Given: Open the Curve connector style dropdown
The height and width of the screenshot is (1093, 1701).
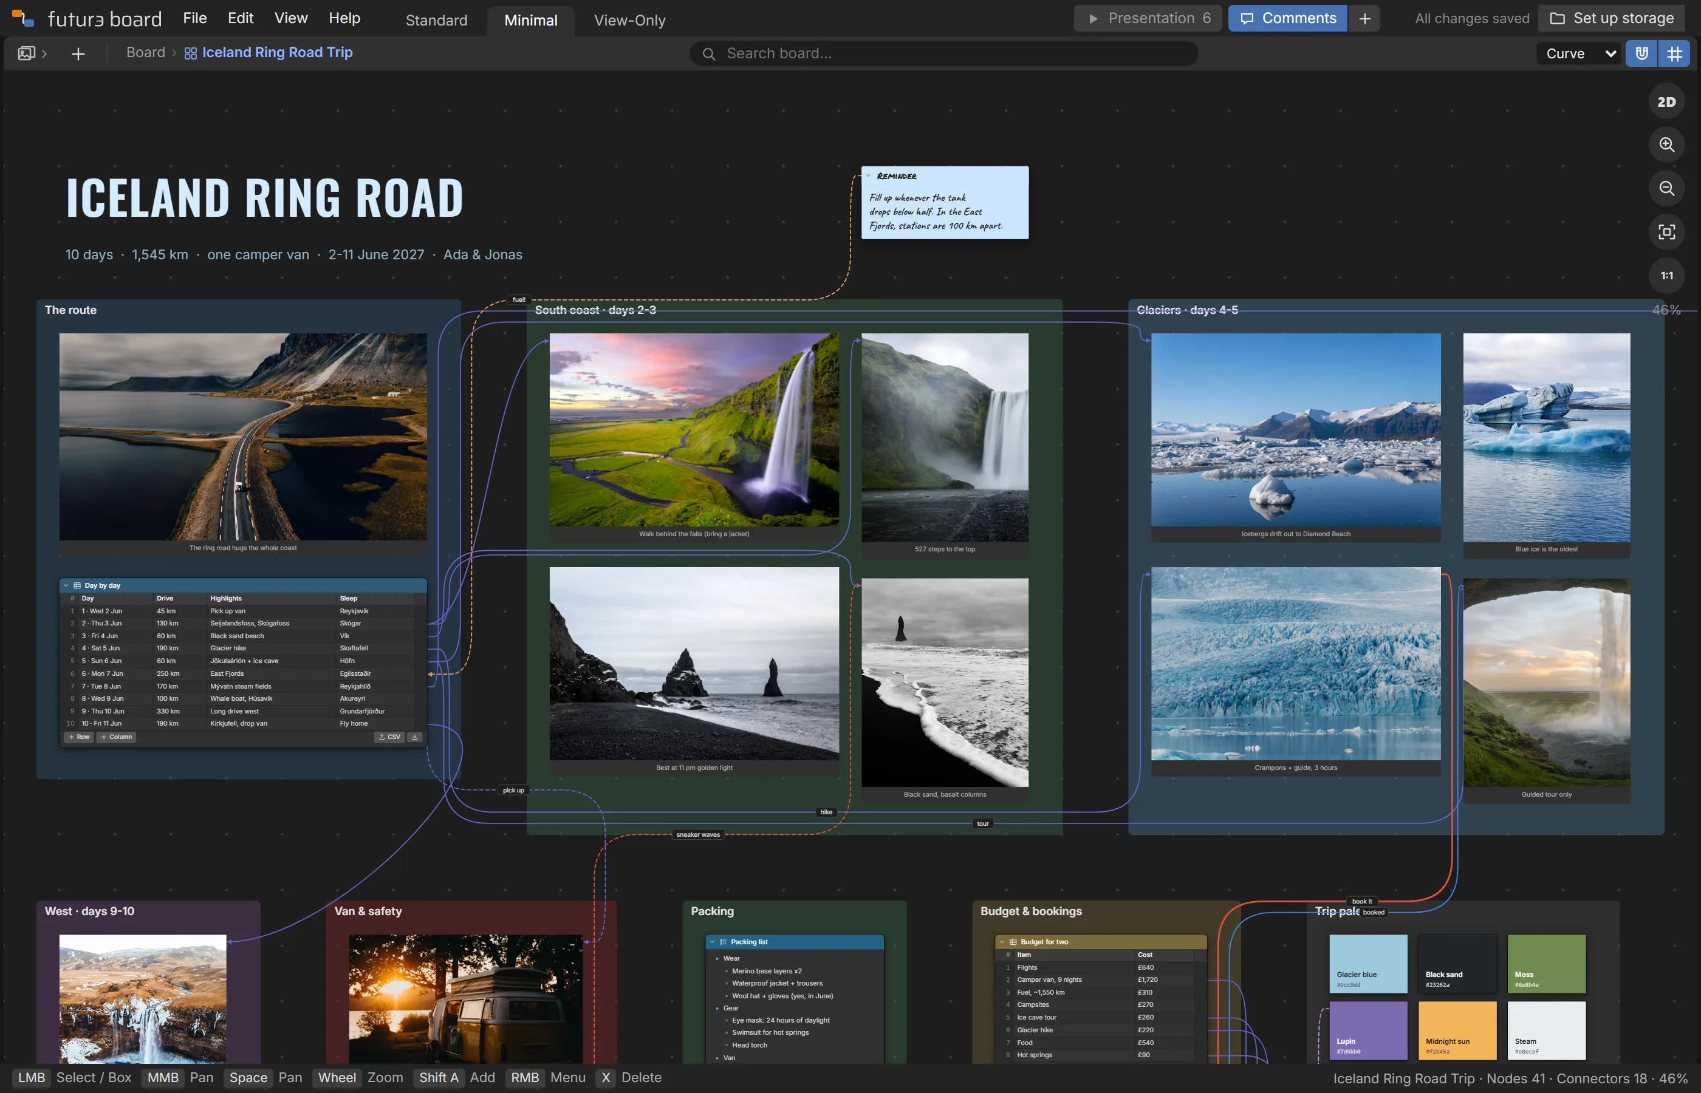Looking at the screenshot, I should coord(1580,53).
